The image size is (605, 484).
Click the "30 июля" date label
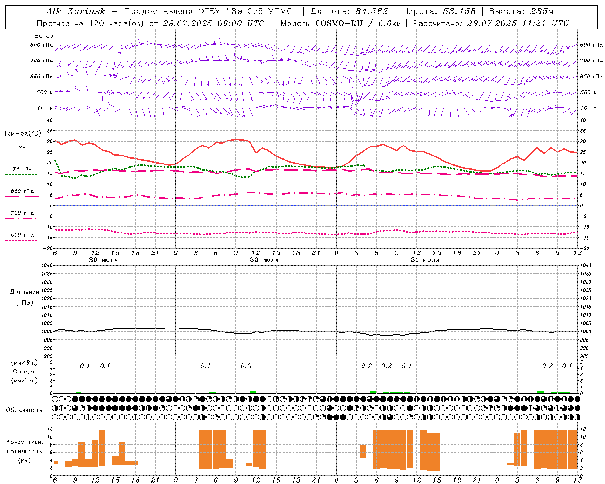pyautogui.click(x=264, y=260)
